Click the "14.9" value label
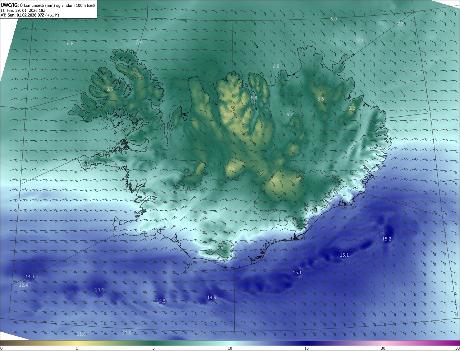460x351 pixels. (212, 297)
